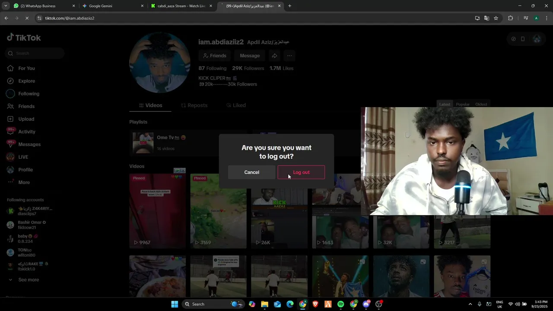Open the browser extensions puzzle icon
Image resolution: width=553 pixels, height=311 pixels.
click(x=511, y=18)
